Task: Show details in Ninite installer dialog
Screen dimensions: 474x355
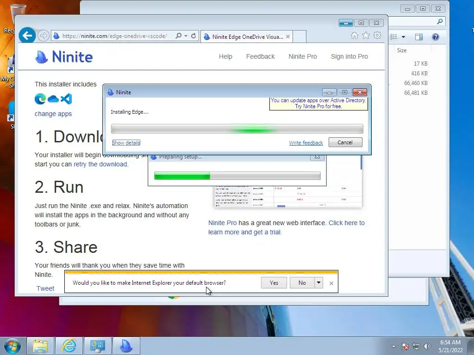Action: coord(126,143)
